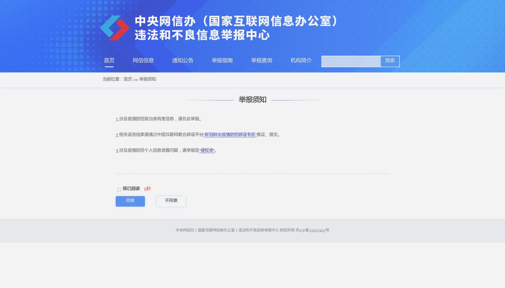The width and height of the screenshot is (505, 288).
Task: Click the blue-red site logo icon
Action: 115,28
